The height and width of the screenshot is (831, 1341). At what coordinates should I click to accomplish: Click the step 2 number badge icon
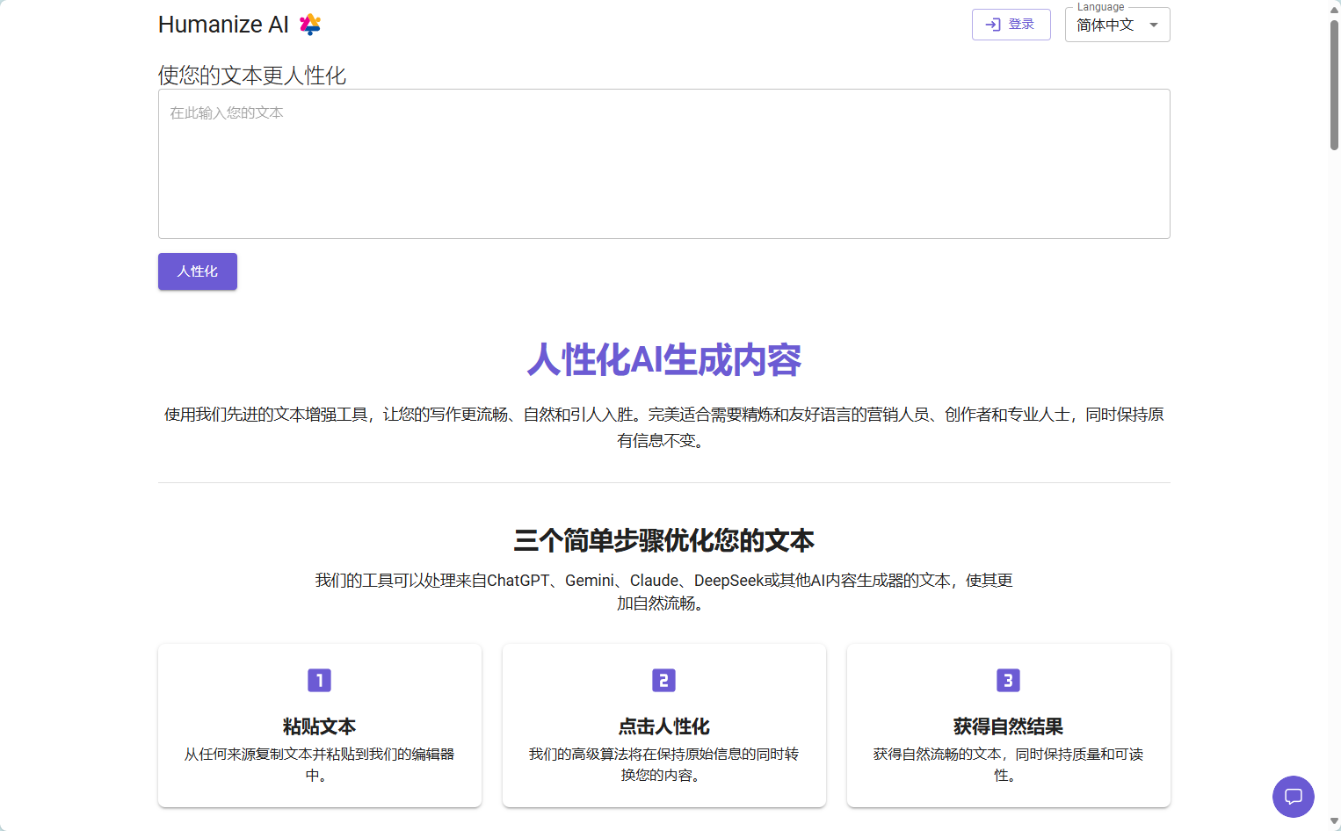point(663,680)
